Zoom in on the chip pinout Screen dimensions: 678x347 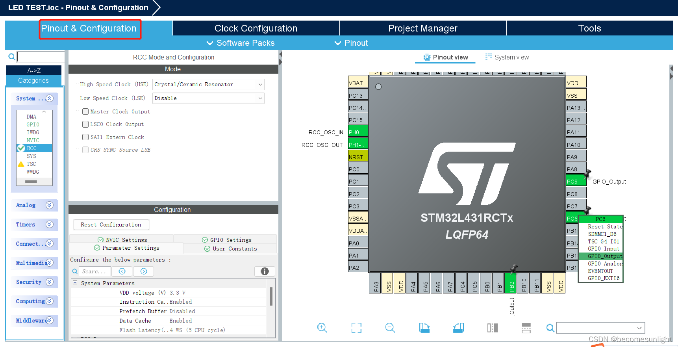[322, 328]
